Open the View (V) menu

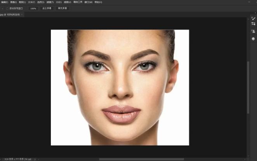pyautogui.click(x=68, y=2)
